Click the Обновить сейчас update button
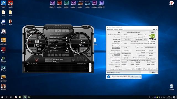 (x=136, y=77)
